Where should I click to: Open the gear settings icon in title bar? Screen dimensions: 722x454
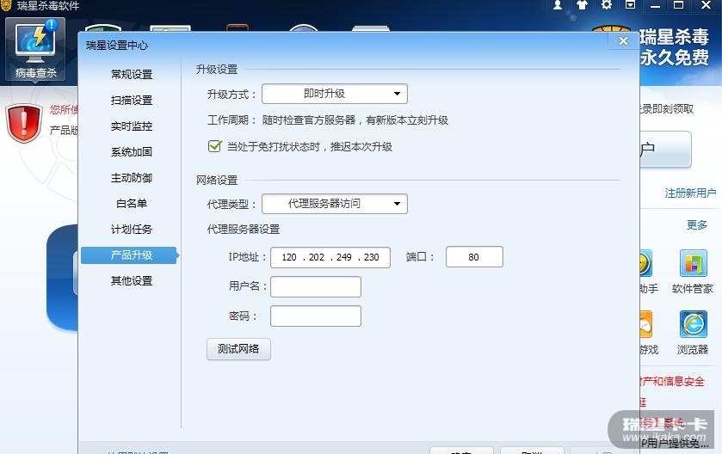[607, 5]
